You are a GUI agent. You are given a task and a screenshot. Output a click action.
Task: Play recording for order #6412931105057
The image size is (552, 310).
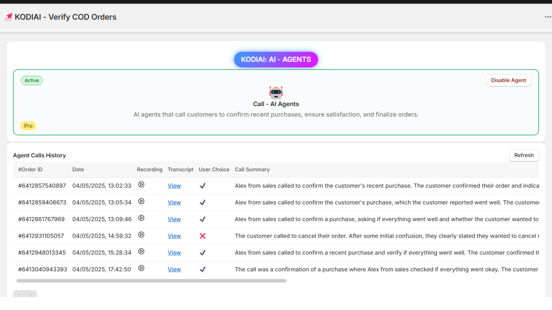coord(141,235)
